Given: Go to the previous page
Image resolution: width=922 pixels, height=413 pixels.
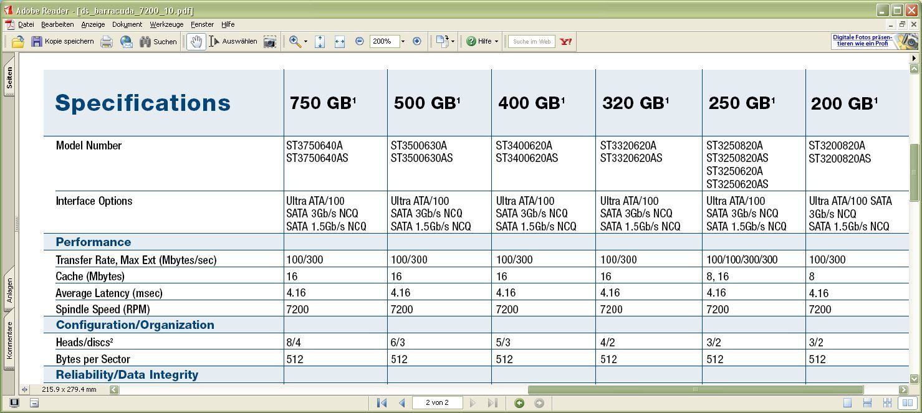Looking at the screenshot, I should [402, 403].
